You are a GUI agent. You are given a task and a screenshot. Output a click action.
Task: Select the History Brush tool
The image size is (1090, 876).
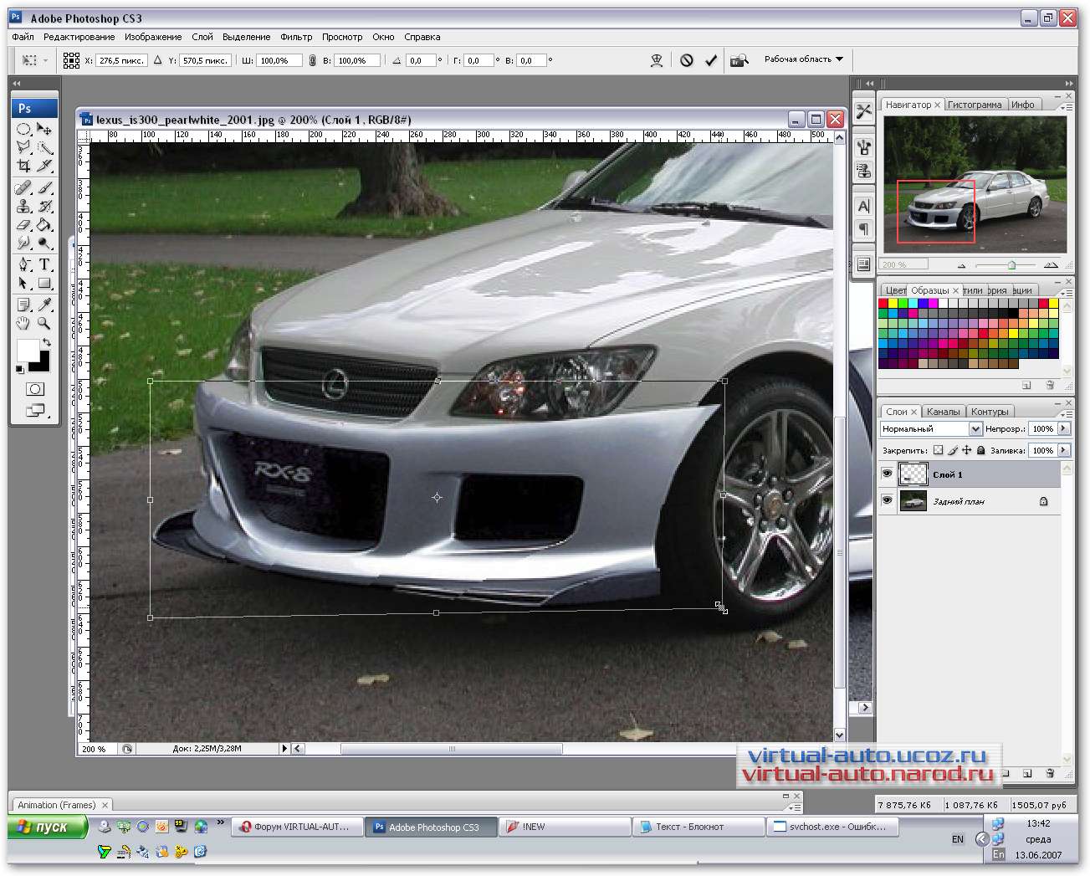tap(44, 206)
